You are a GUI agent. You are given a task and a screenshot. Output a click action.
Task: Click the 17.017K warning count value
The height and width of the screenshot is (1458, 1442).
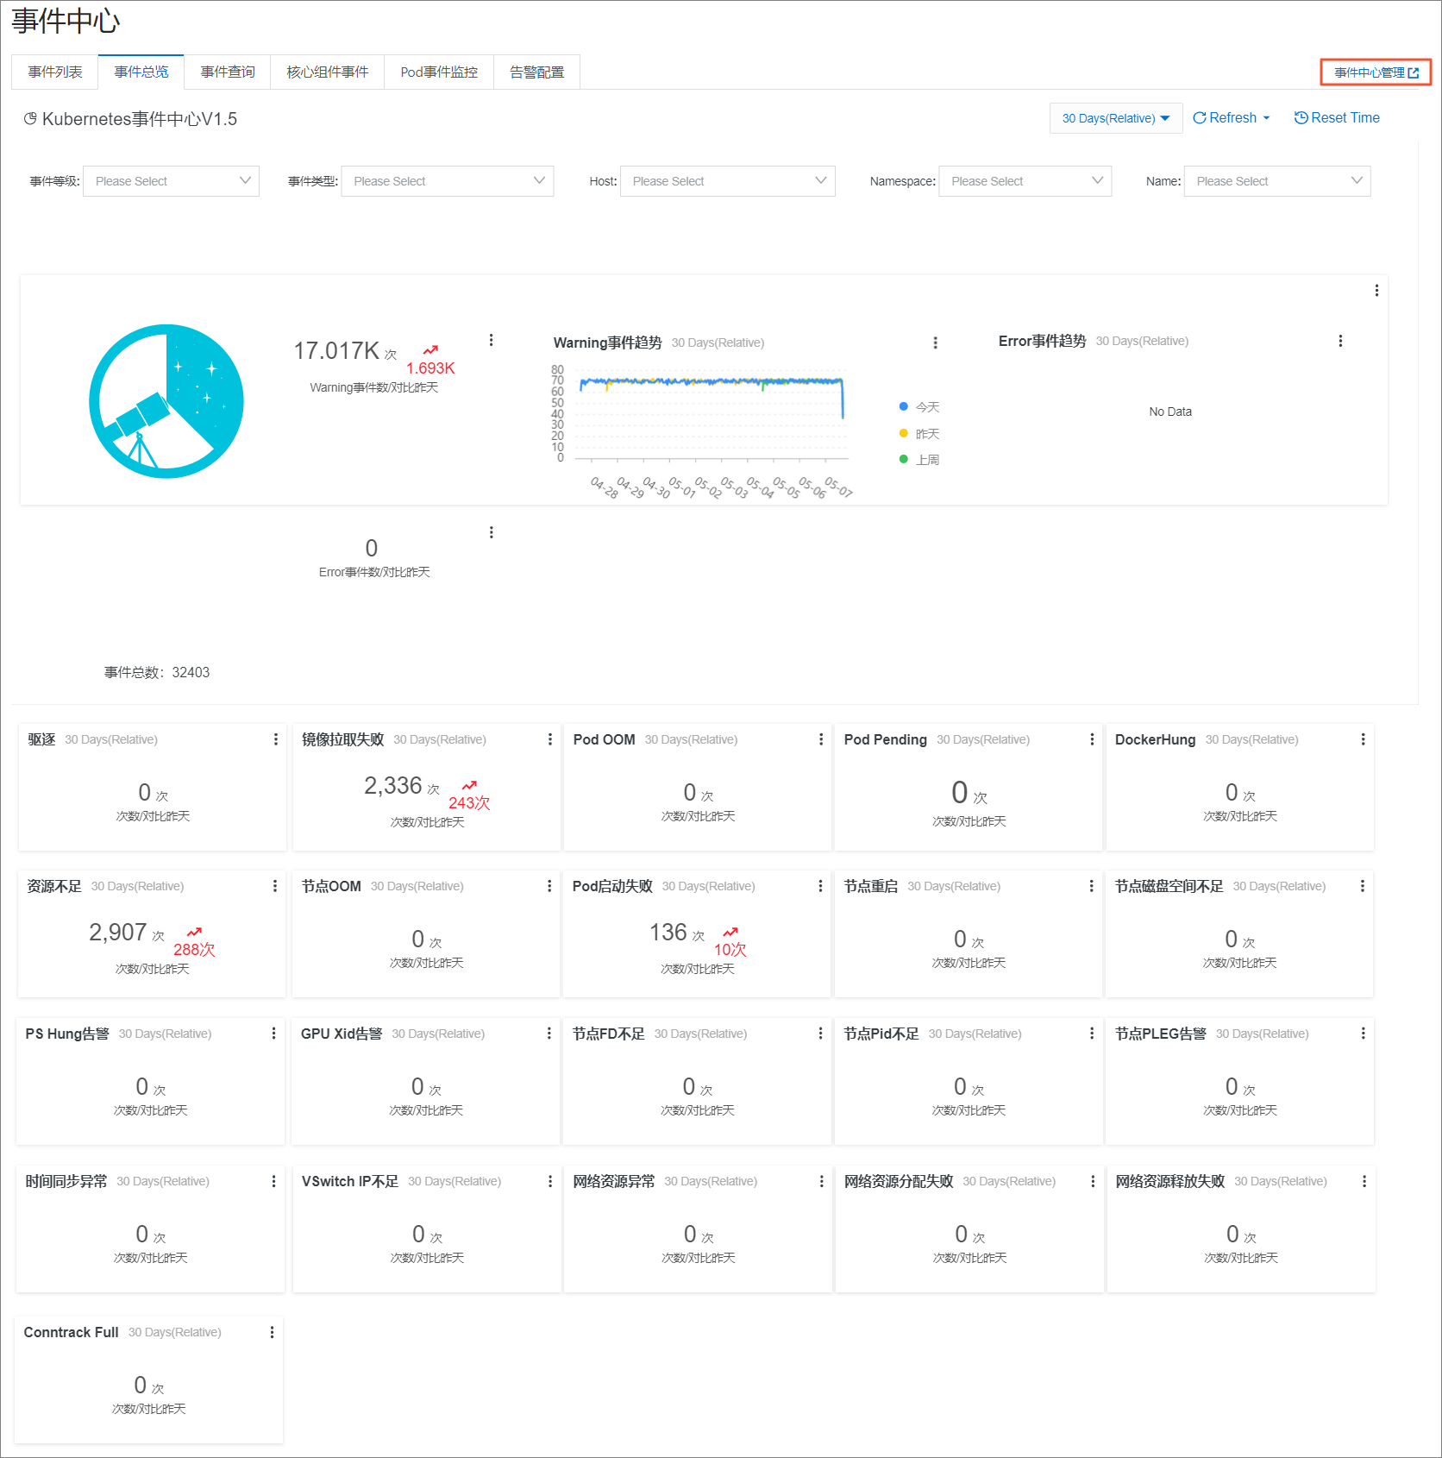pos(336,351)
